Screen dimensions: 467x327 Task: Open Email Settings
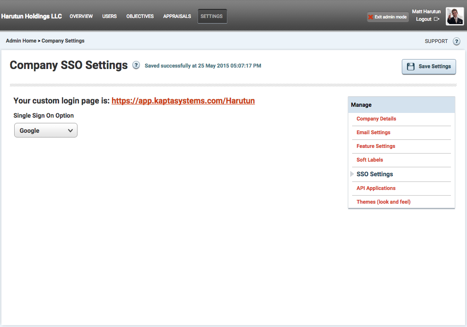tap(373, 132)
